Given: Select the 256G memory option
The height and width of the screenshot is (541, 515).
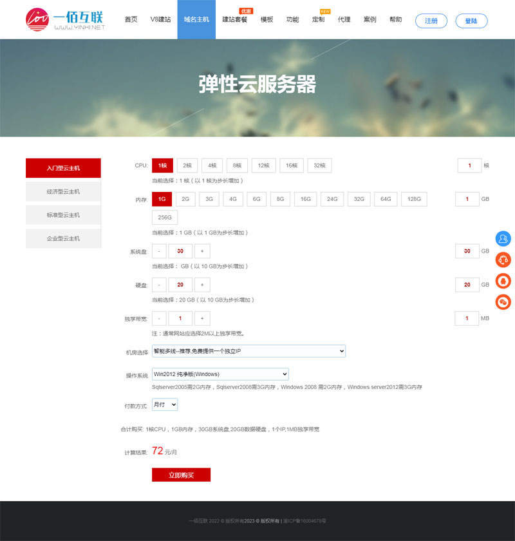Looking at the screenshot, I should [164, 217].
